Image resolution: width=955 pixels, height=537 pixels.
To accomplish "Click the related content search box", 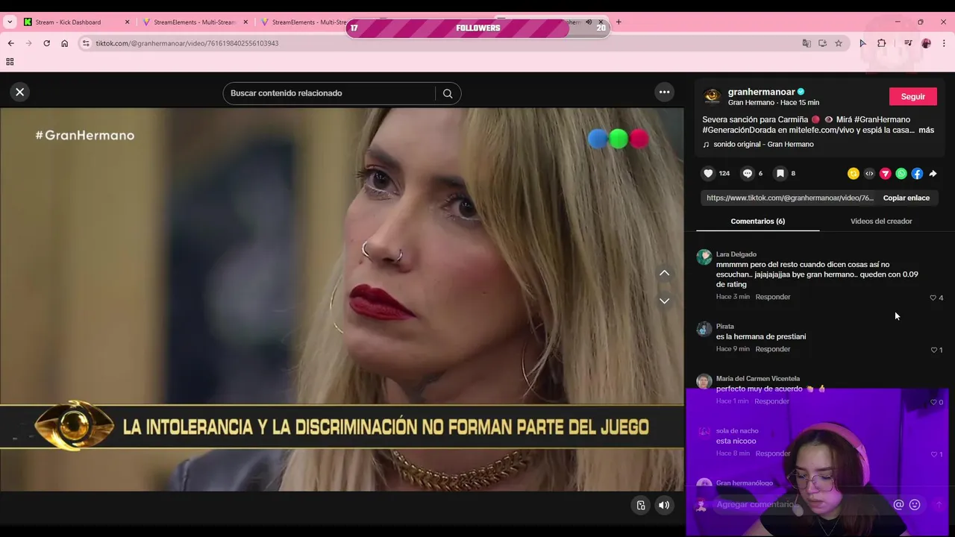I will 328,93.
